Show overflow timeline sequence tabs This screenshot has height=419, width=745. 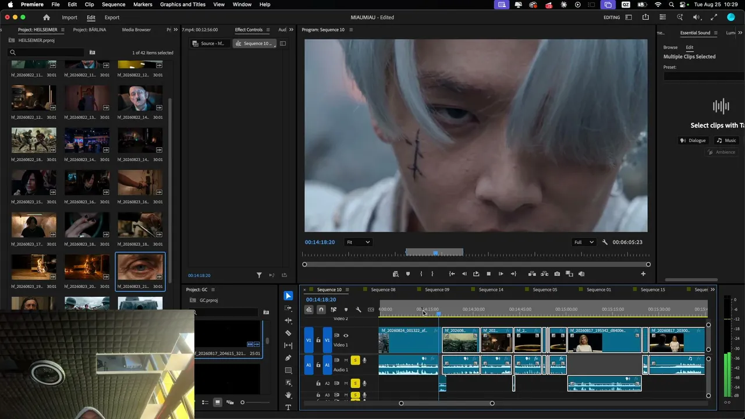(x=712, y=290)
